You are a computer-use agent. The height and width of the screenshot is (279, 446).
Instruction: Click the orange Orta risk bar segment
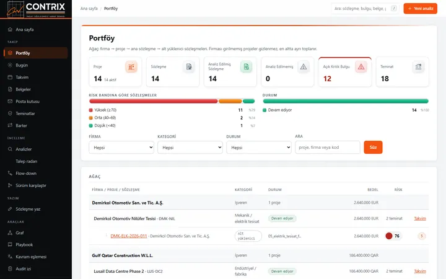(x=230, y=101)
